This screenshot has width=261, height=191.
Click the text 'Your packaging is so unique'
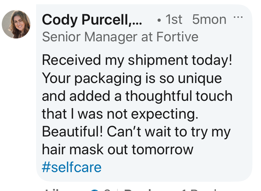tap(132, 78)
